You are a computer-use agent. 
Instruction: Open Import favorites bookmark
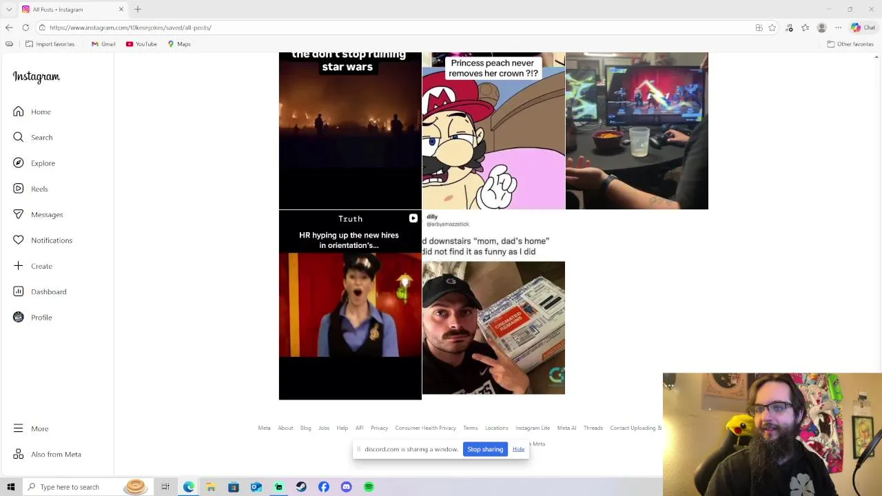tap(50, 44)
